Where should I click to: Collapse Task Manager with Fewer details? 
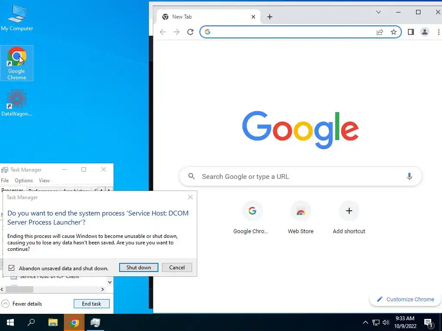pos(22,304)
